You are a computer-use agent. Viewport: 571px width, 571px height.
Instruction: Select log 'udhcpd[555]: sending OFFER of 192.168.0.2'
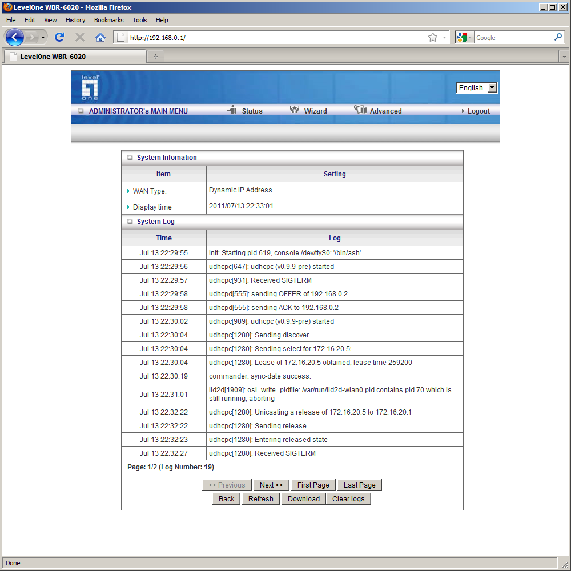[x=278, y=294]
